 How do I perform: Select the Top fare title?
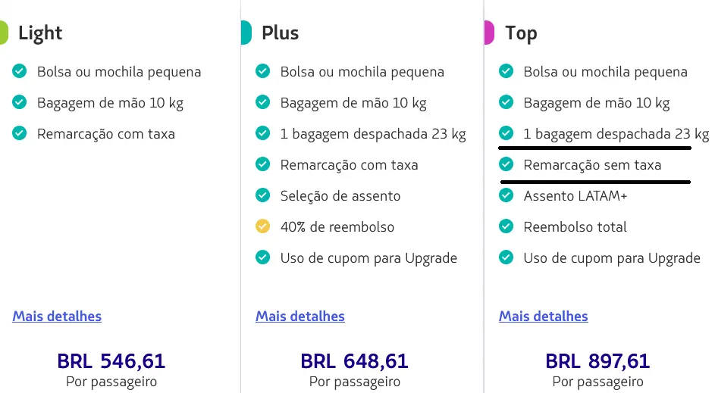tap(522, 33)
